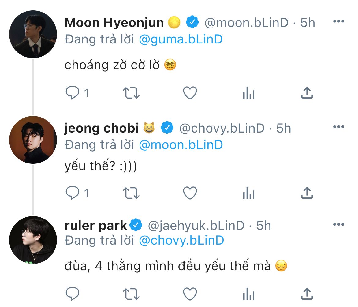Share jeong chobi's tweet
358x307 pixels.
tap(307, 193)
